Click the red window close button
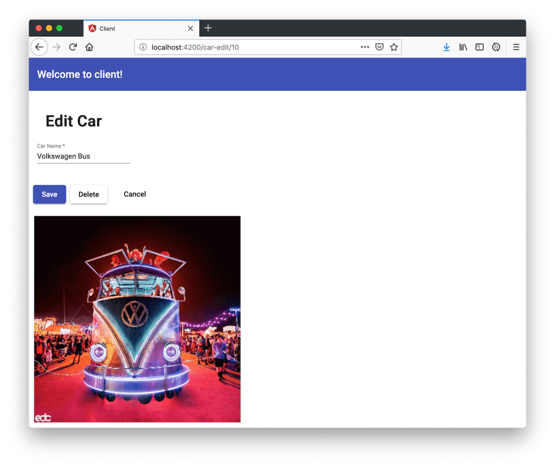This screenshot has height=466, width=555. click(x=39, y=28)
